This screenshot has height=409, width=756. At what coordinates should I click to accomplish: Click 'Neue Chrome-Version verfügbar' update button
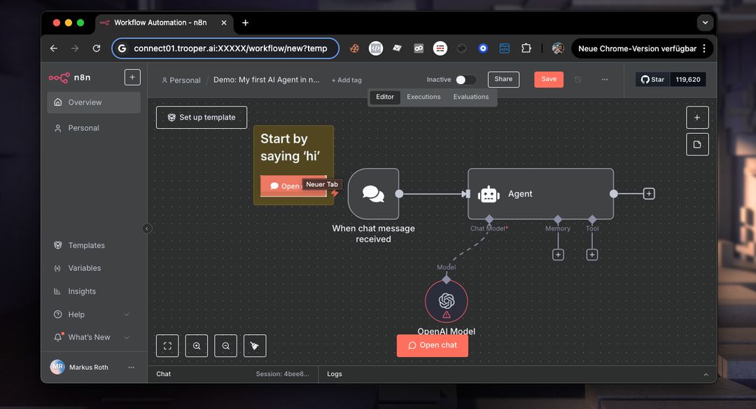pos(641,49)
